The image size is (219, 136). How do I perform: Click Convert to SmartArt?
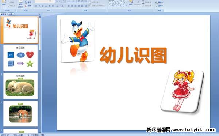tap(97, 6)
